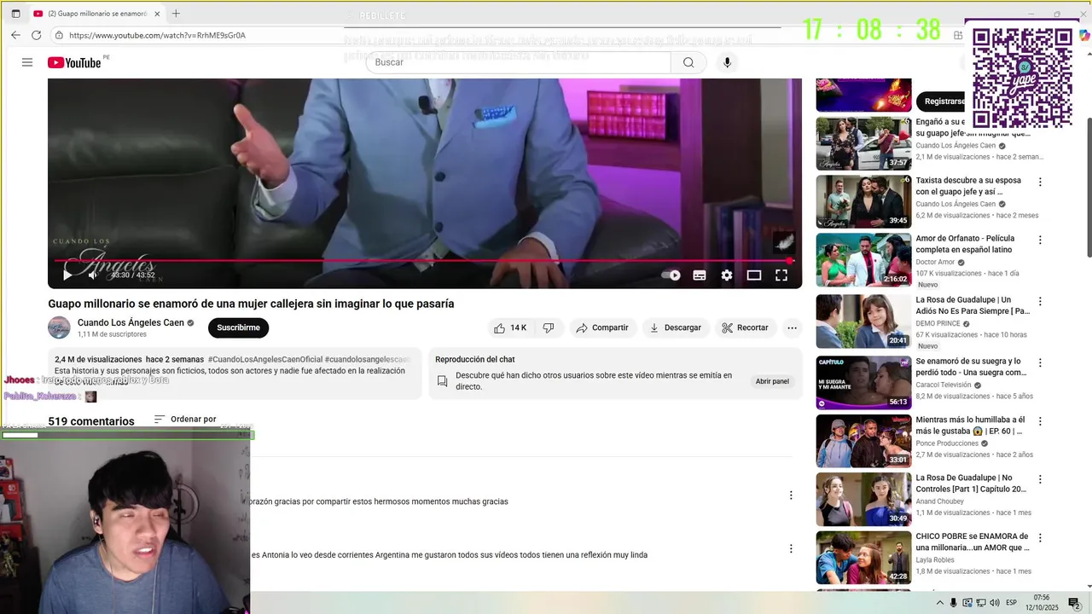Go back with browser back arrow

15,35
